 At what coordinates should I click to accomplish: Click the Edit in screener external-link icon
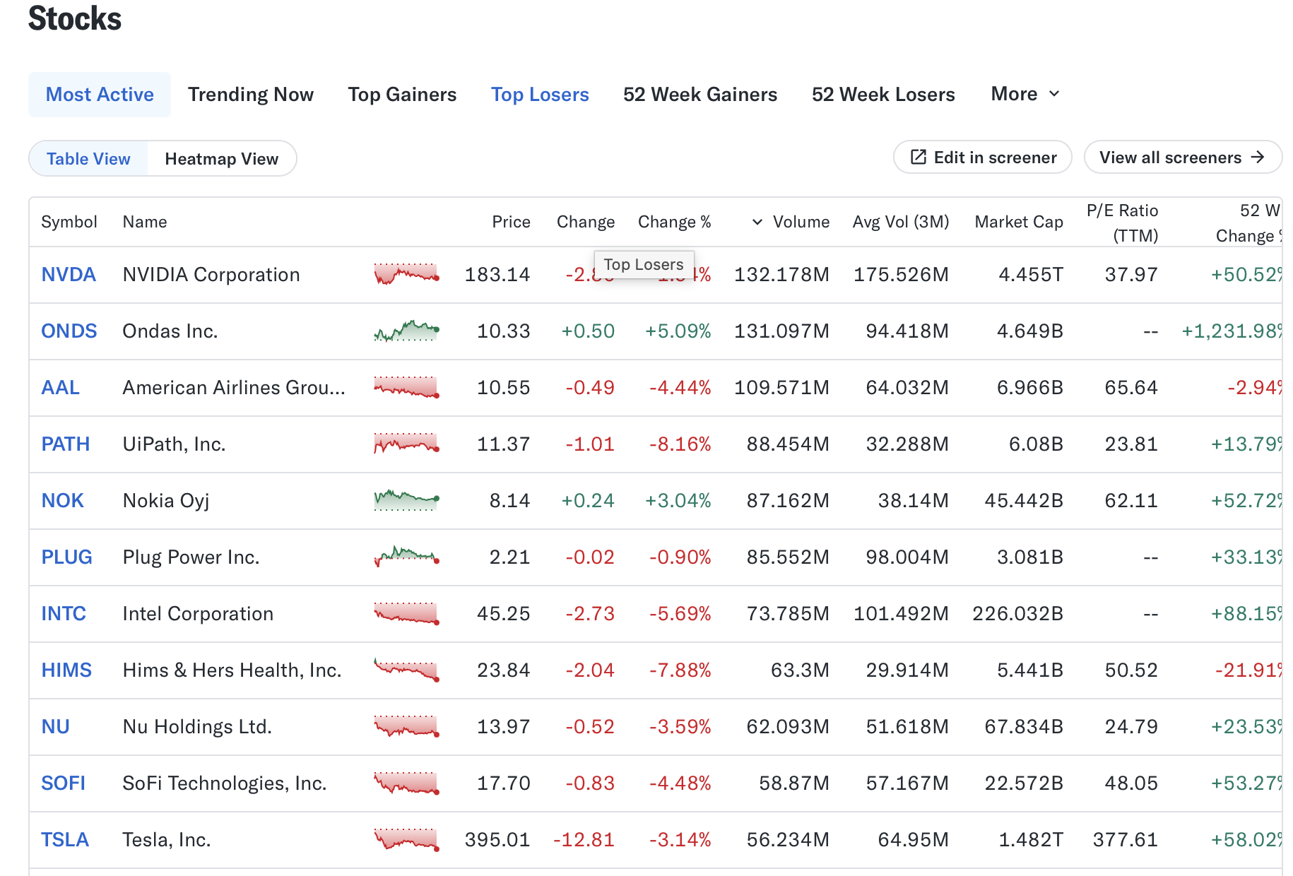click(x=918, y=157)
